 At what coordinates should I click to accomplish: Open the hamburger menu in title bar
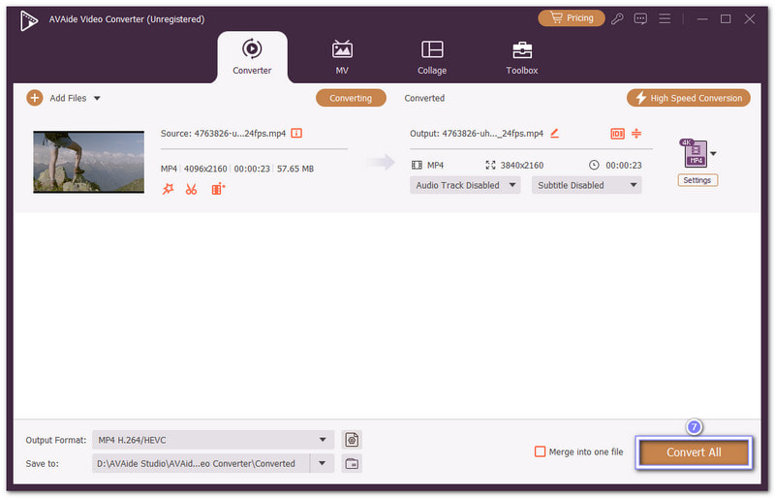664,18
